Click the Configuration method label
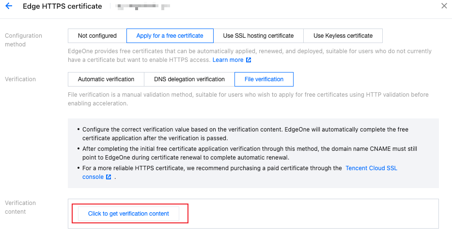Image resolution: width=452 pixels, height=234 pixels. 23,40
